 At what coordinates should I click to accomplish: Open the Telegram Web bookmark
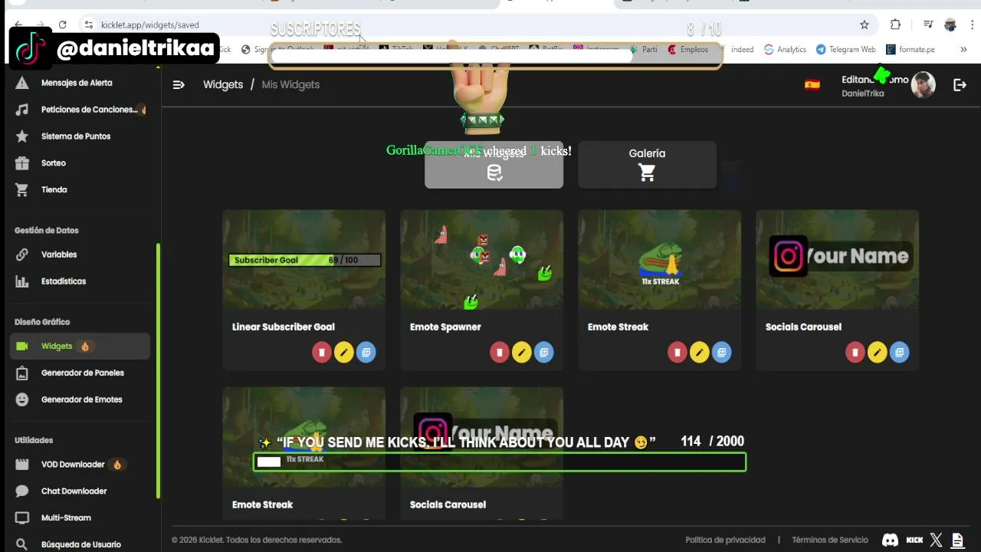point(845,49)
